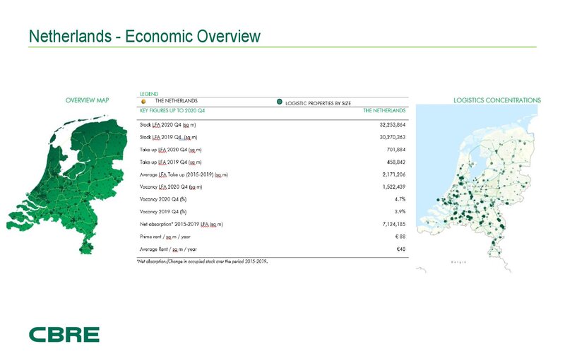Click the 3.9% vacancy value
The width and height of the screenshot is (565, 356).
[x=398, y=211]
